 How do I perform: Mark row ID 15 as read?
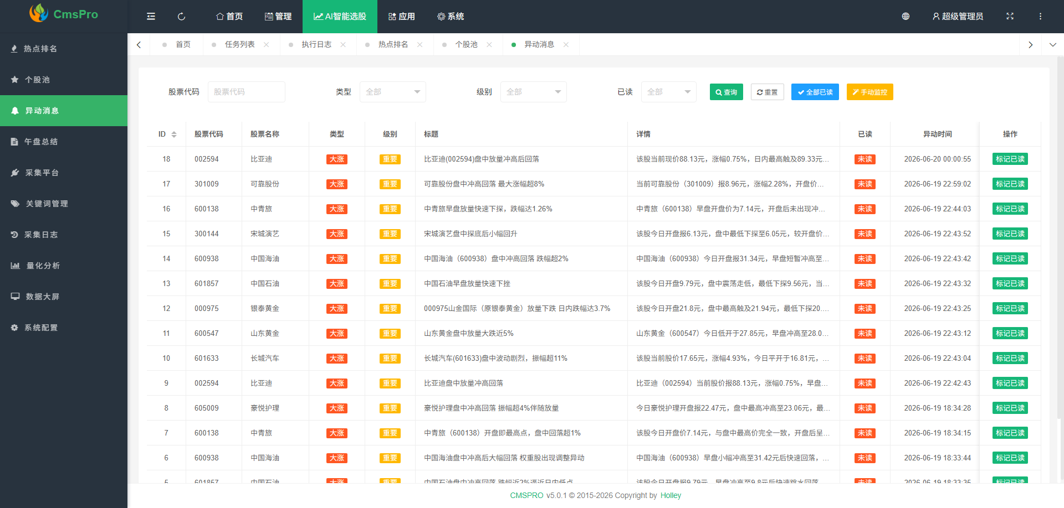[x=1010, y=234]
